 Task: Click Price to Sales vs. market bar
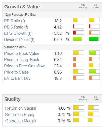94,71
